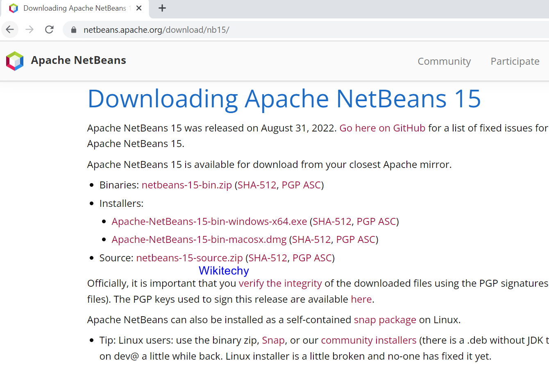The height and width of the screenshot is (367, 549).
Task: Download netbeans-15-bin.zip binaries
Action: click(x=187, y=185)
